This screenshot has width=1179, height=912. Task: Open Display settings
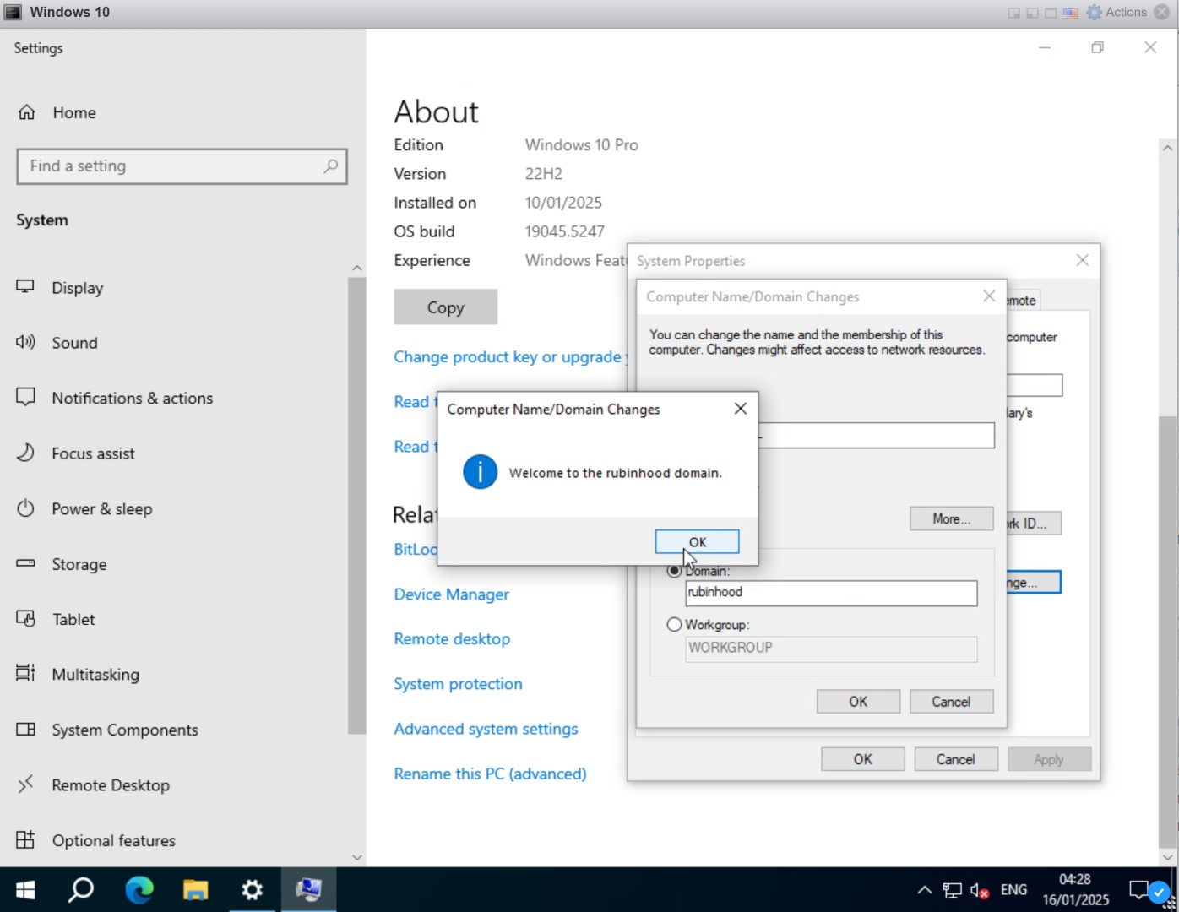pos(78,288)
